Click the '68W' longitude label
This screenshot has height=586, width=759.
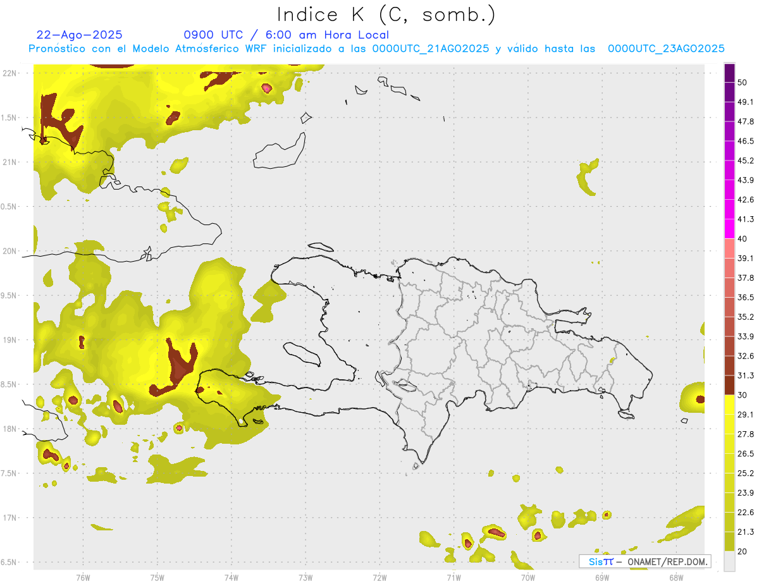pyautogui.click(x=676, y=578)
